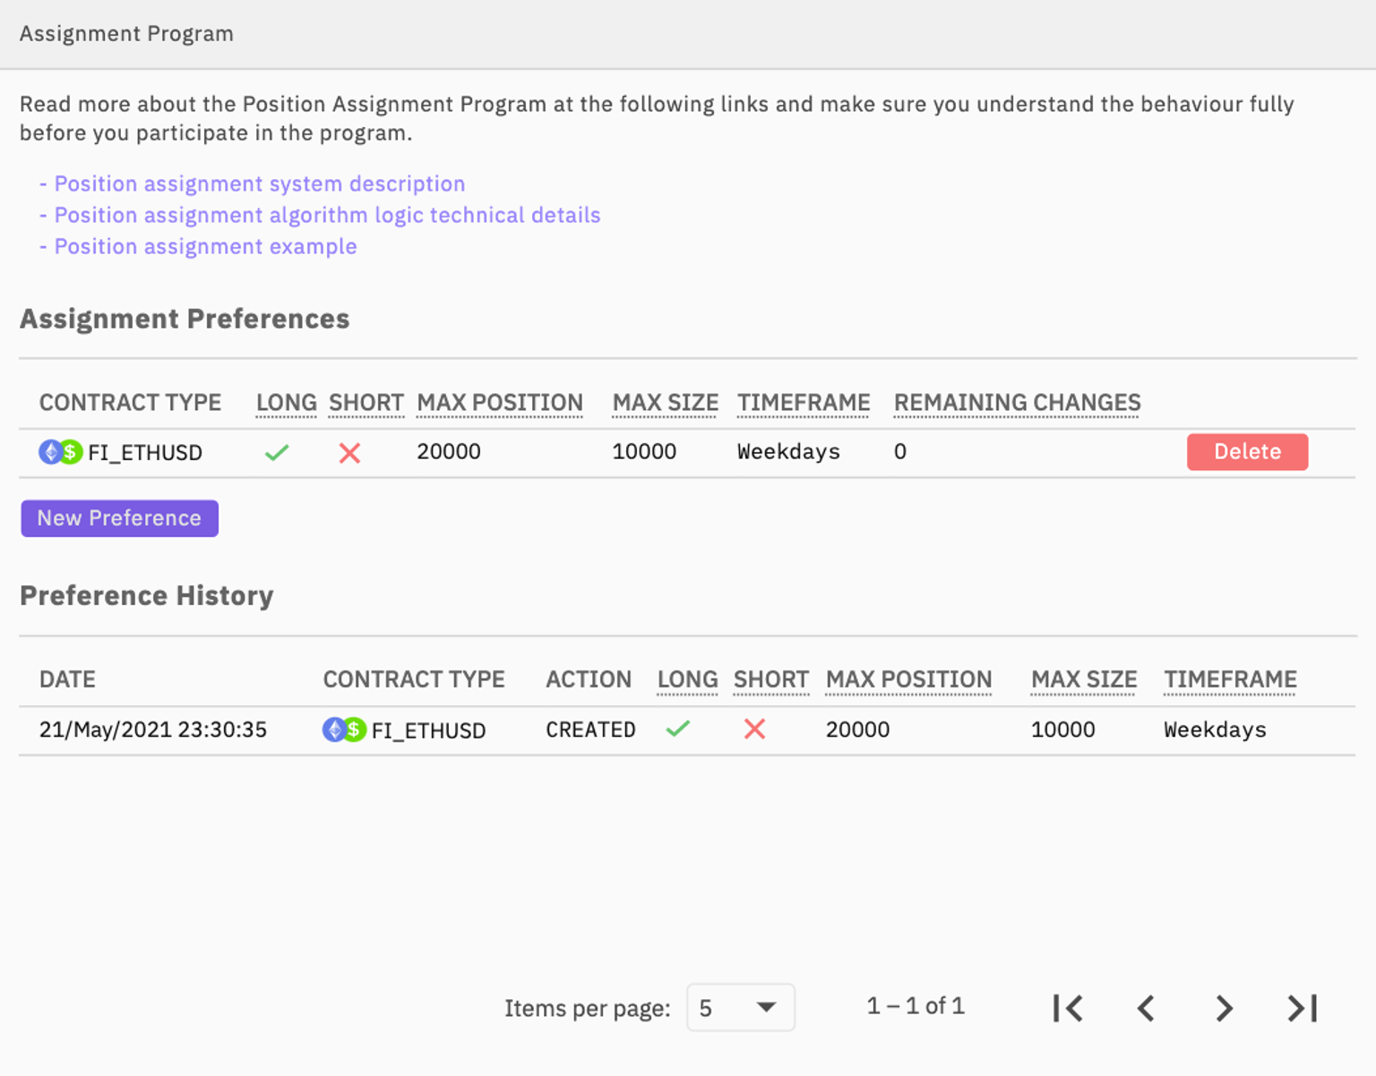The height and width of the screenshot is (1076, 1376).
Task: Click the previous page arrow icon
Action: coord(1146,1008)
